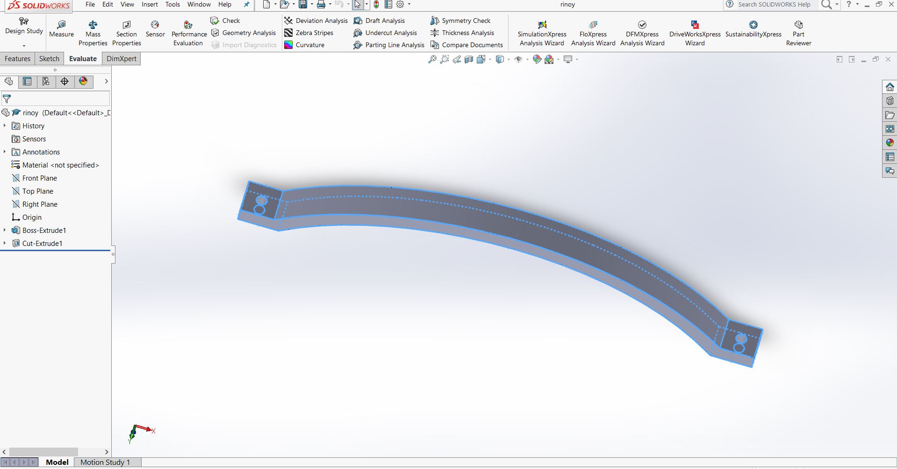897x469 pixels.
Task: Open Geometry Analysis
Action: tap(244, 33)
